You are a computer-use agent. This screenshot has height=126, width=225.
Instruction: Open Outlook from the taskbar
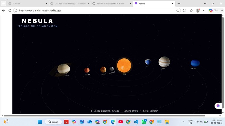point(90,122)
